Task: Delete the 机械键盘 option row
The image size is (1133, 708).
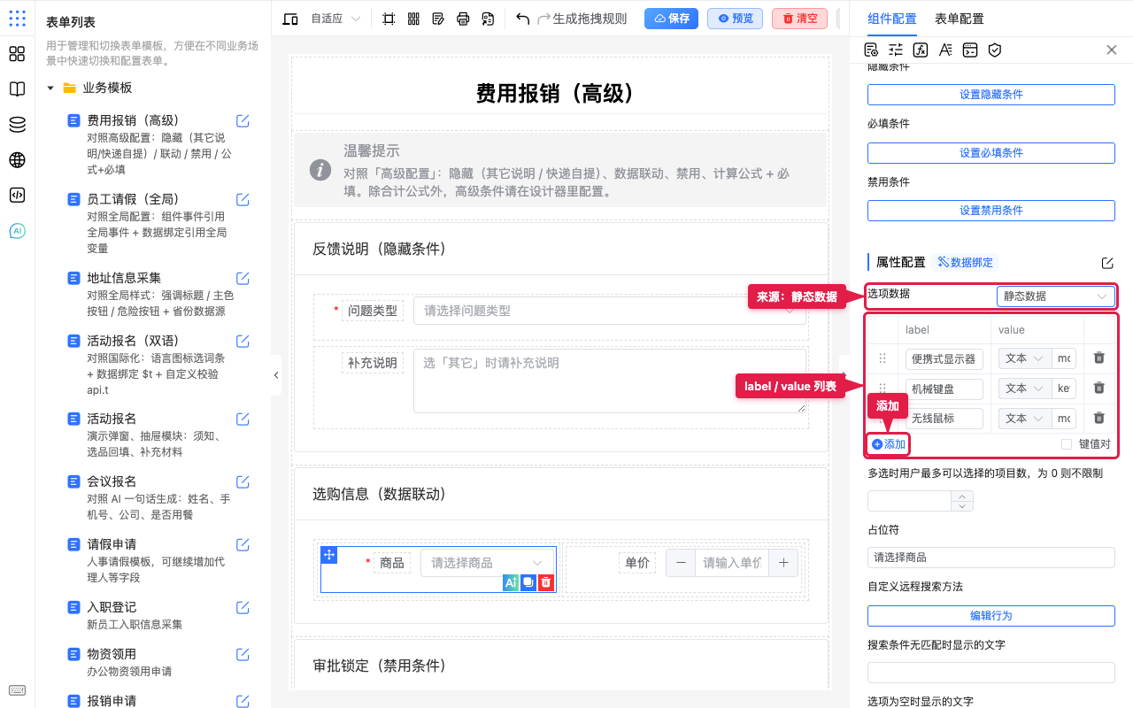Action: pyautogui.click(x=1098, y=388)
